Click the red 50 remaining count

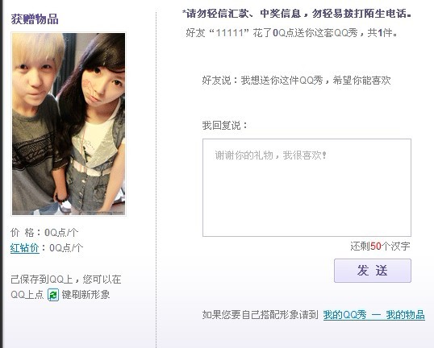[376, 246]
